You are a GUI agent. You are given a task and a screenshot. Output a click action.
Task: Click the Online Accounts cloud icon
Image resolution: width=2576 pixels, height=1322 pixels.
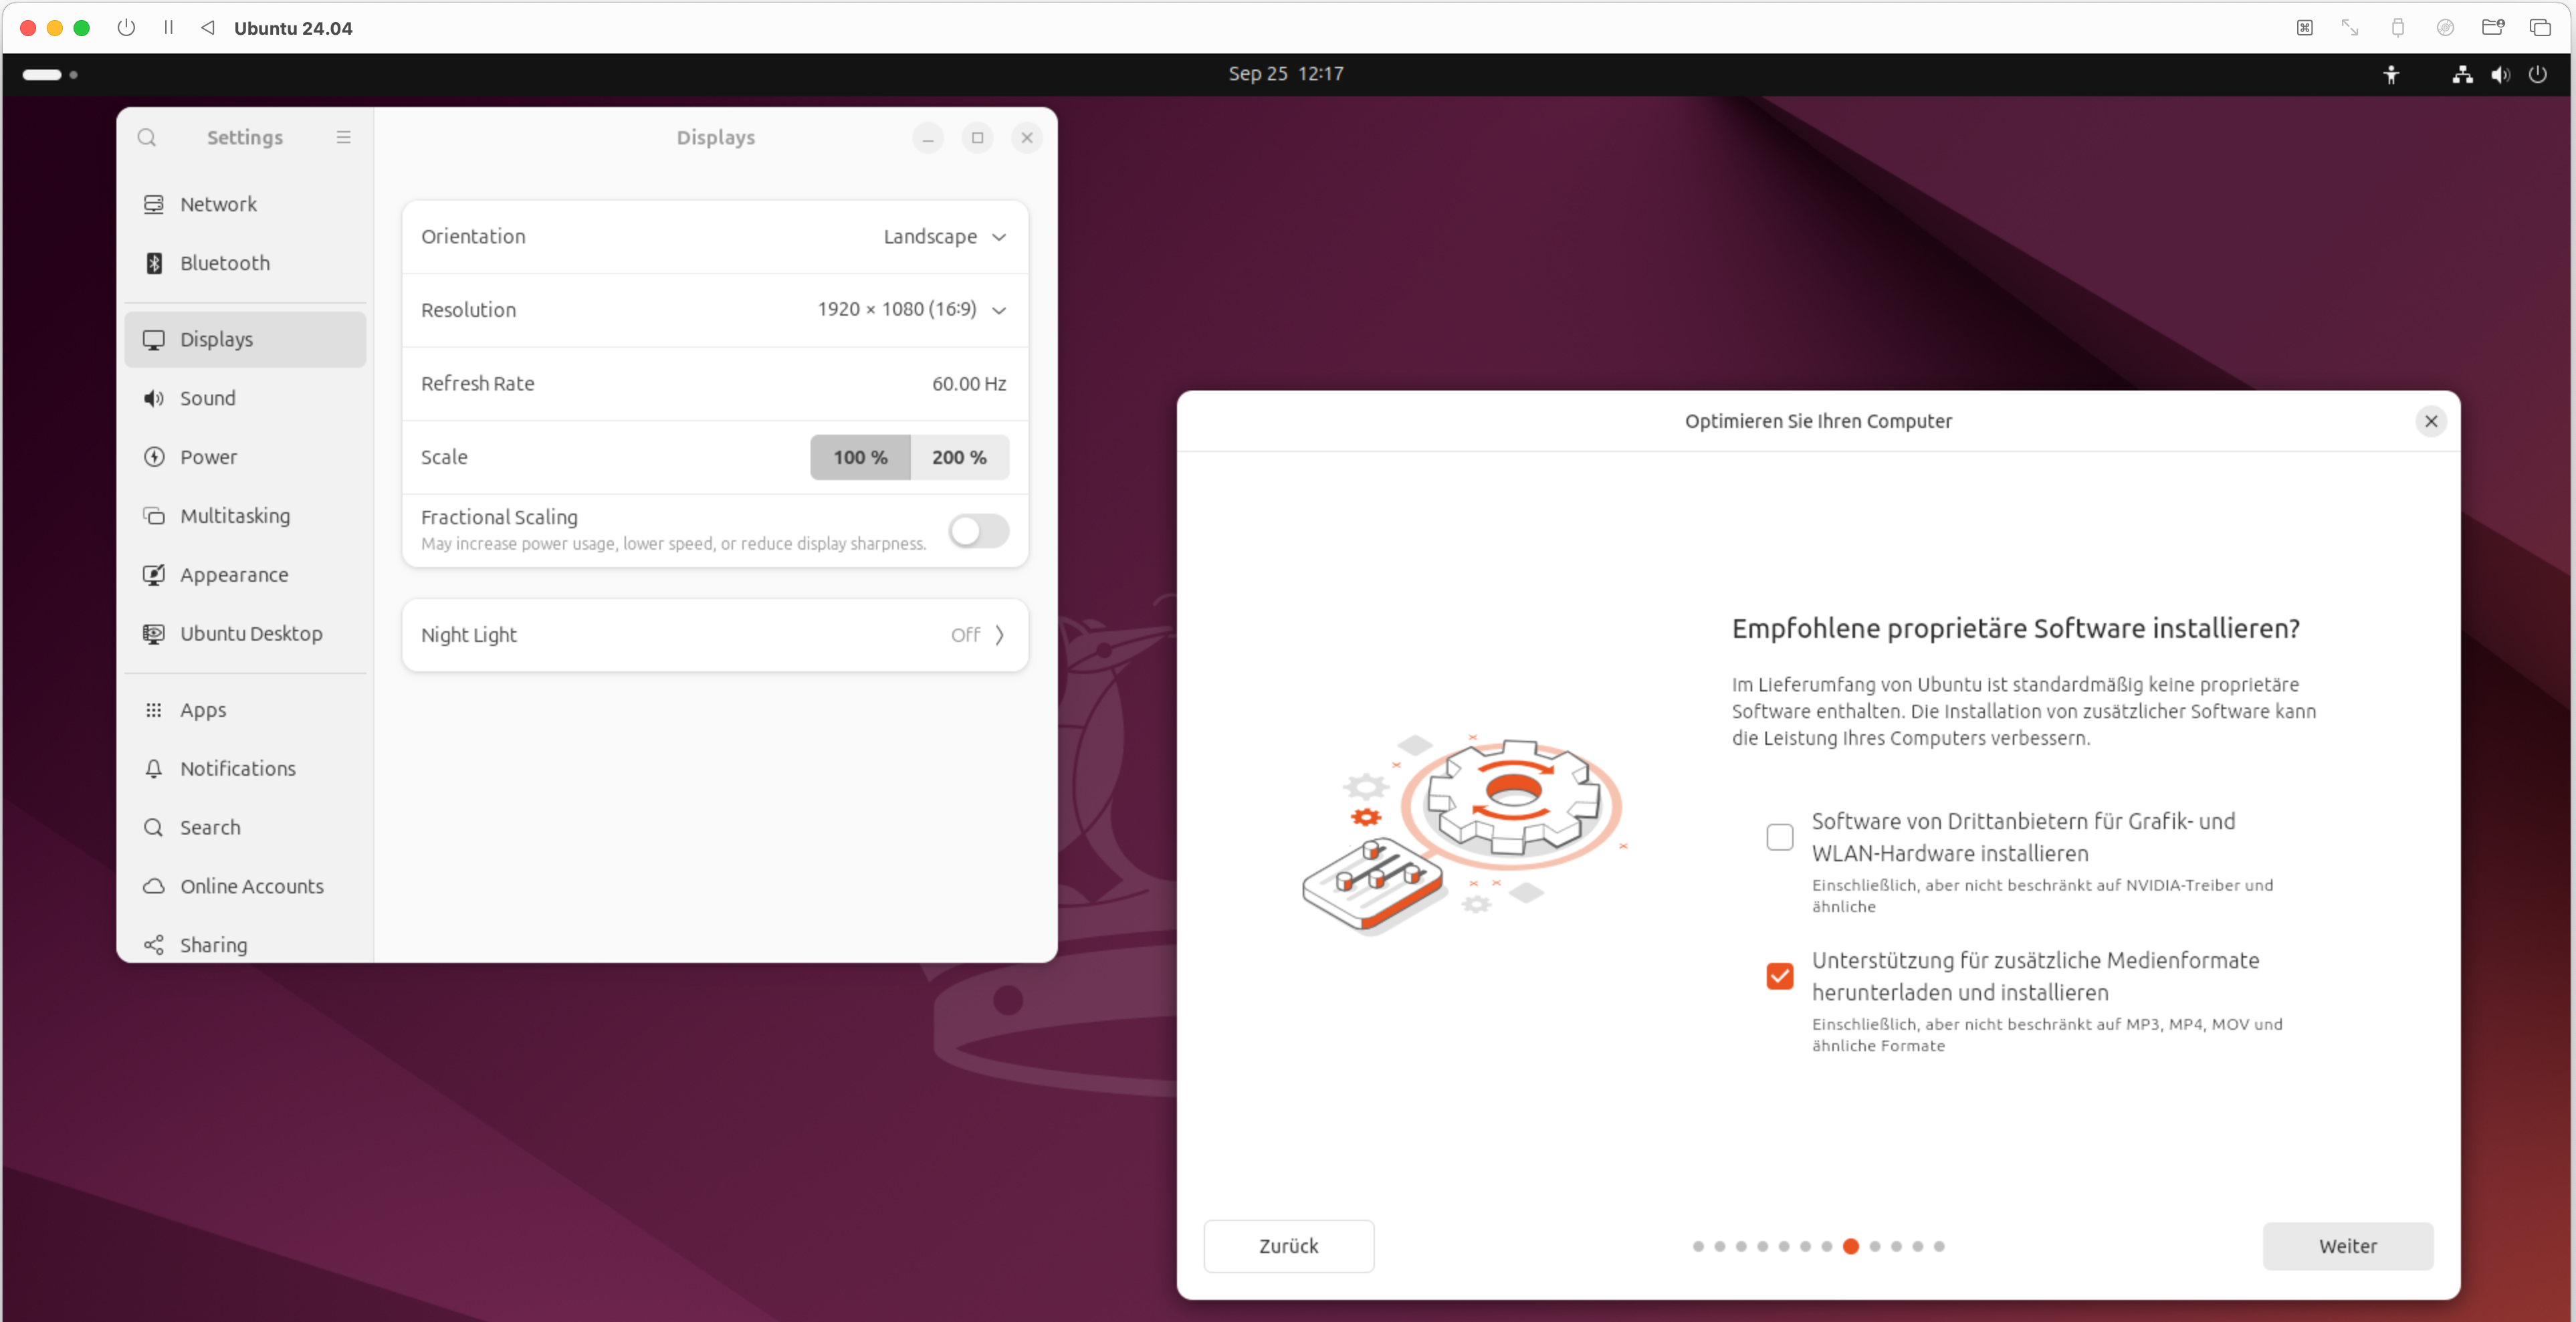click(154, 886)
